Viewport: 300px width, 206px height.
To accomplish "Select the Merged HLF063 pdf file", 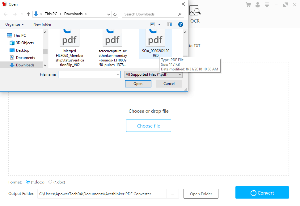I will 70,48.
